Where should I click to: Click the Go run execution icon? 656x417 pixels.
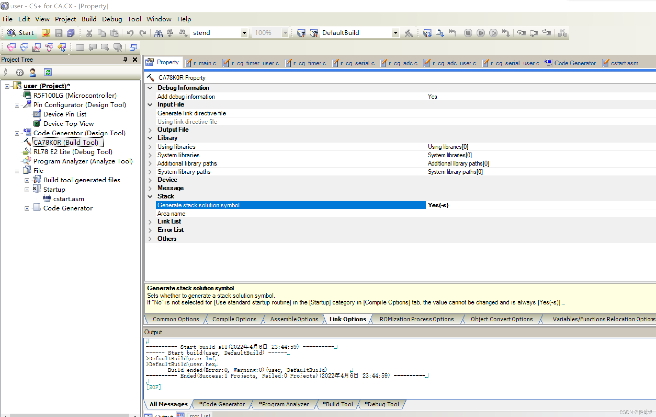click(480, 33)
